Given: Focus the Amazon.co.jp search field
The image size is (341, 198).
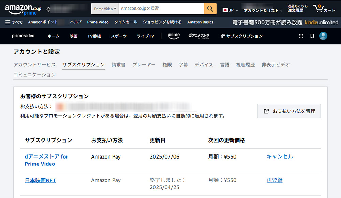Looking at the screenshot, I should 161,9.
